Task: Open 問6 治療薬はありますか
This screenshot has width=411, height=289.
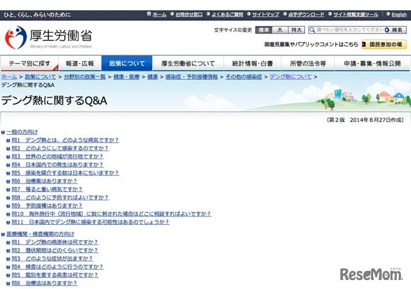Action: [44, 181]
